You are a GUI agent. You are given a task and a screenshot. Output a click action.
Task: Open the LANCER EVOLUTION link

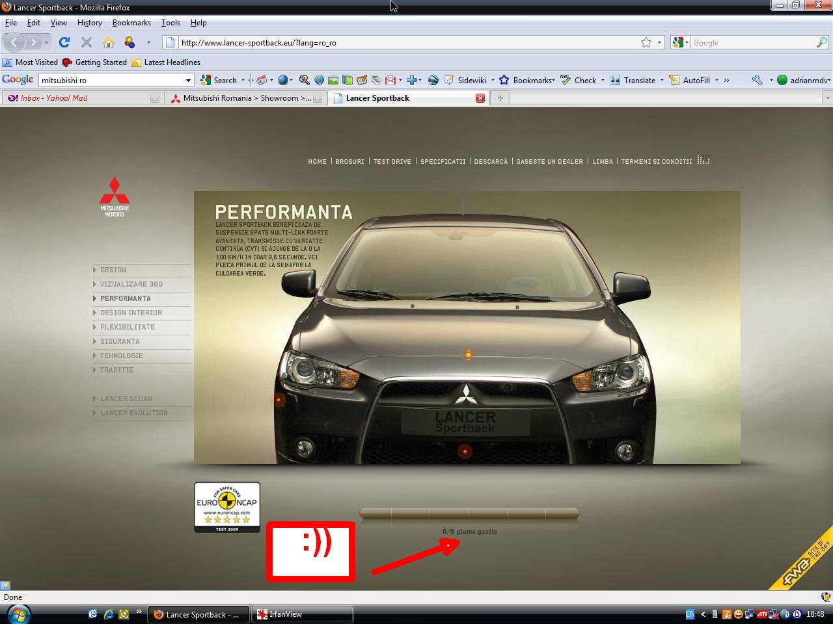tap(134, 413)
